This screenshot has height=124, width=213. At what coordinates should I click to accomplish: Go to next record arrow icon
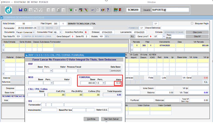click(58, 10)
